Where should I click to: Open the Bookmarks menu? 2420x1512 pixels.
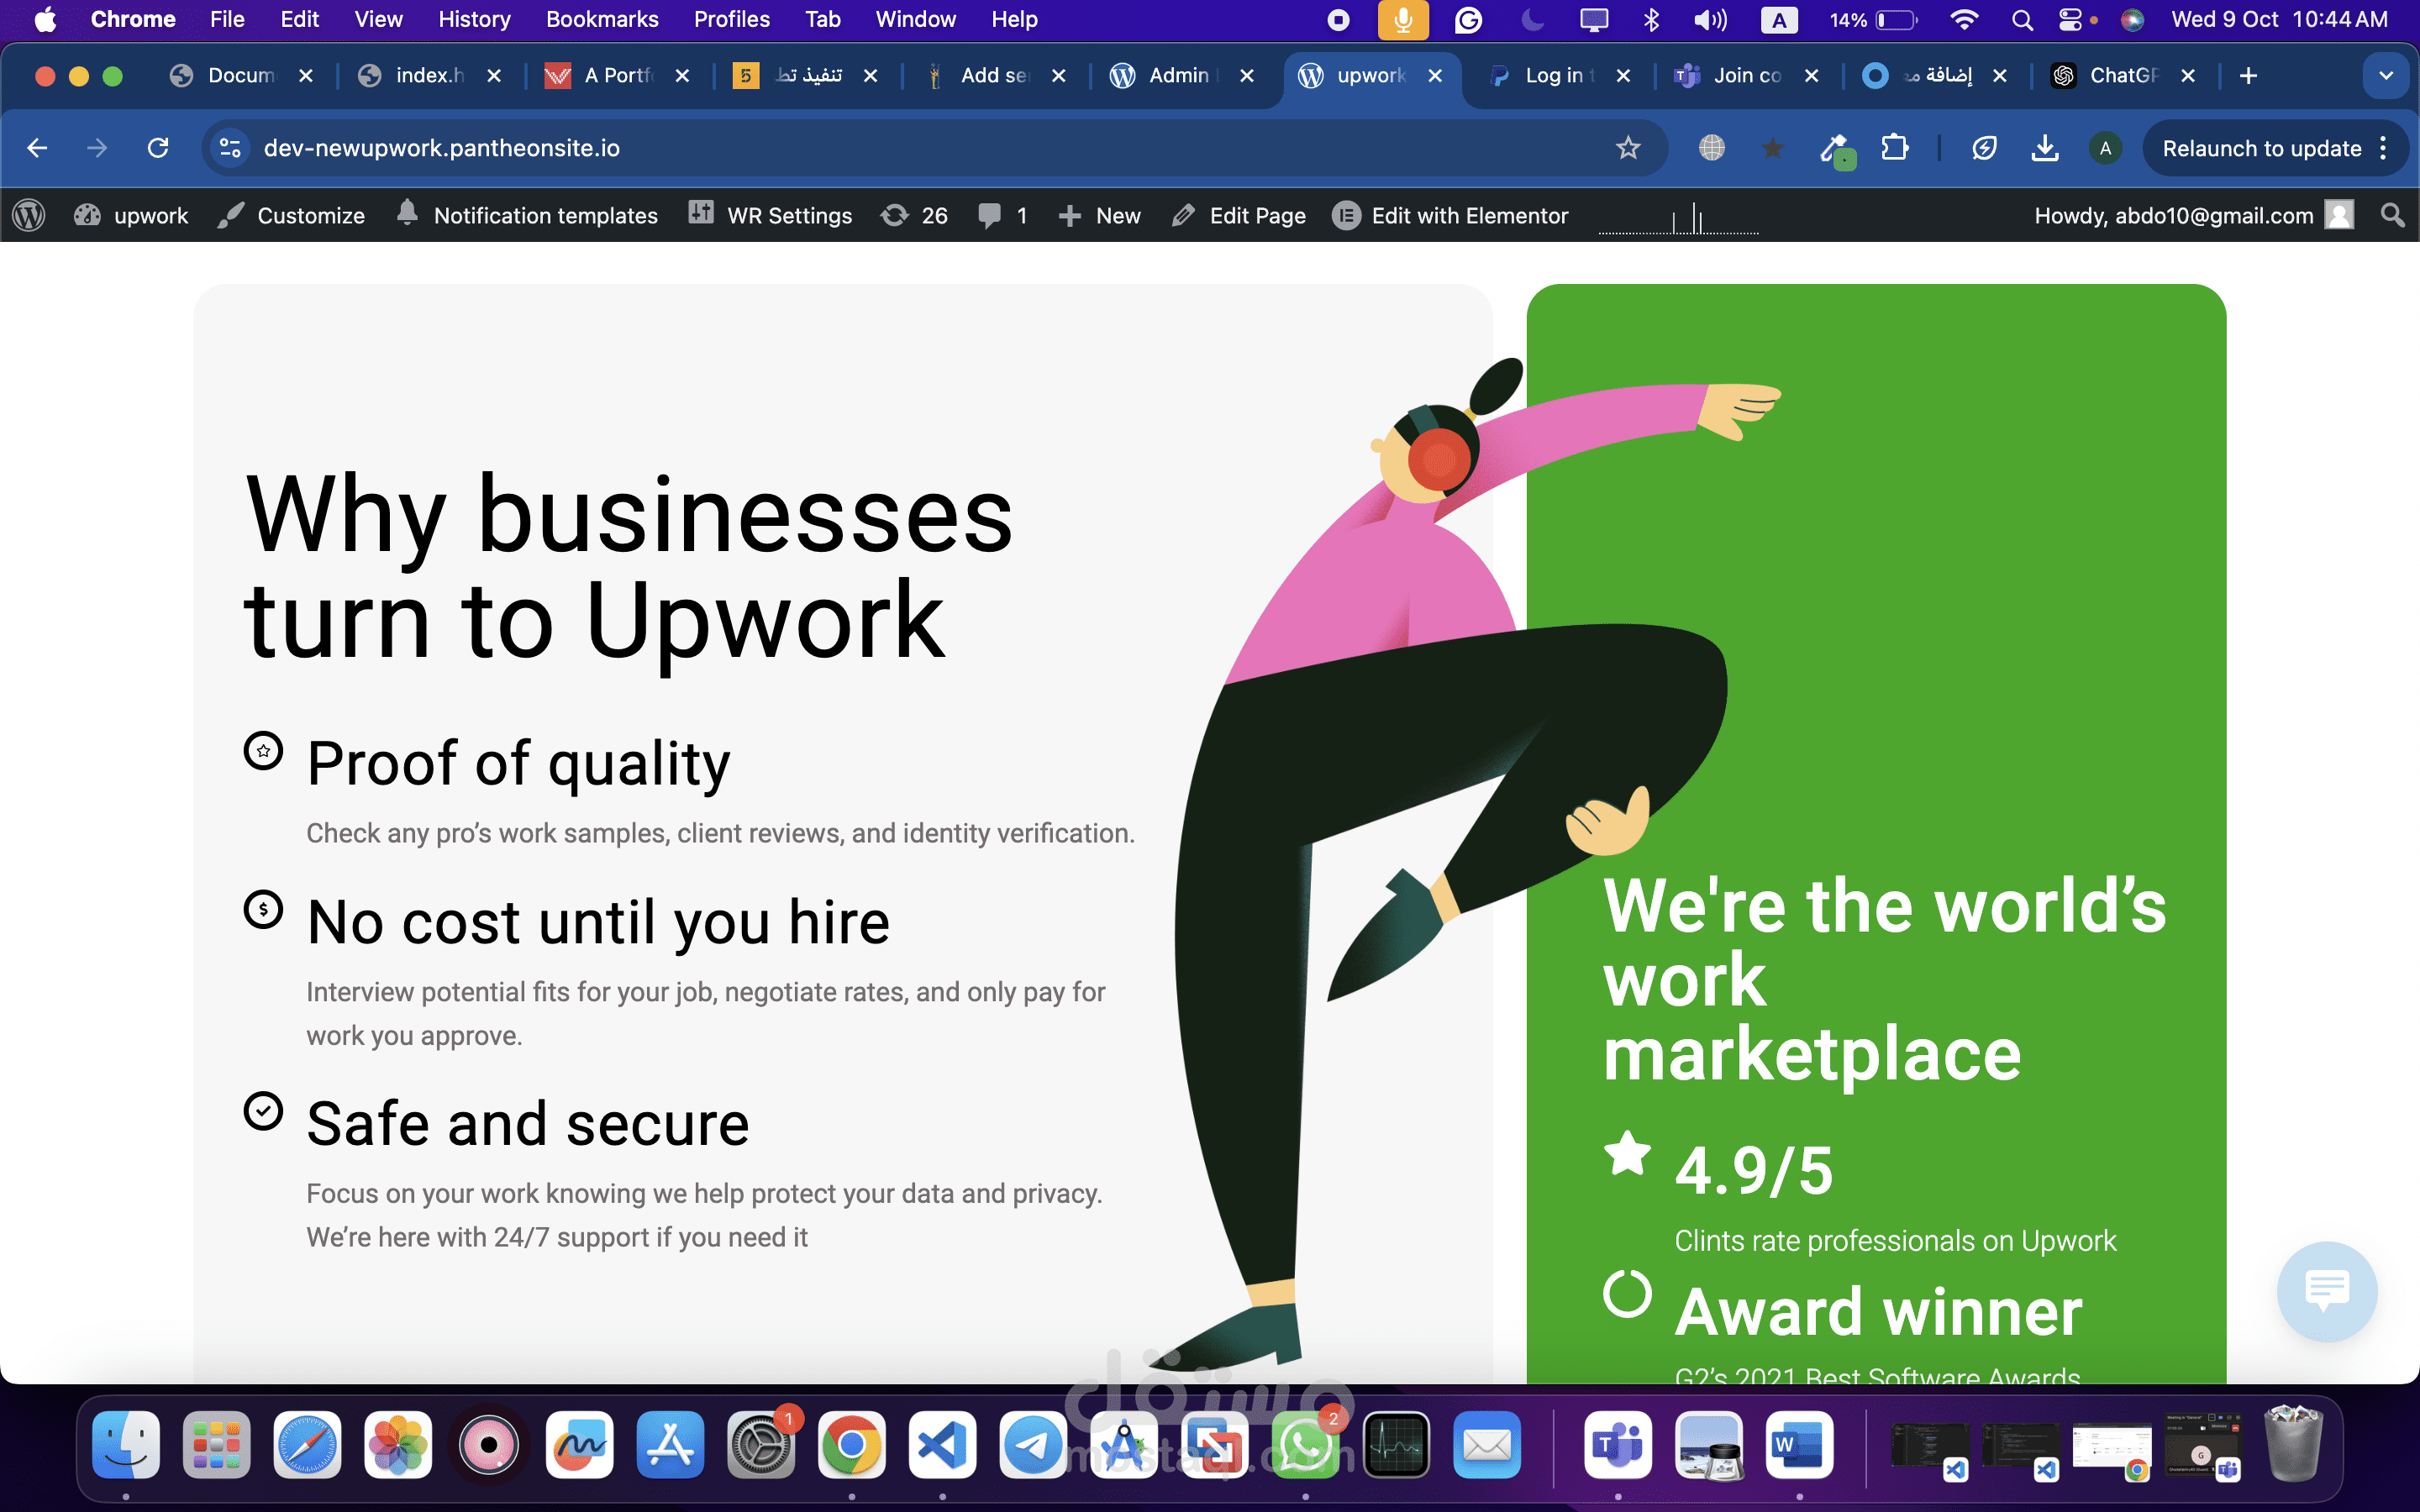(601, 19)
